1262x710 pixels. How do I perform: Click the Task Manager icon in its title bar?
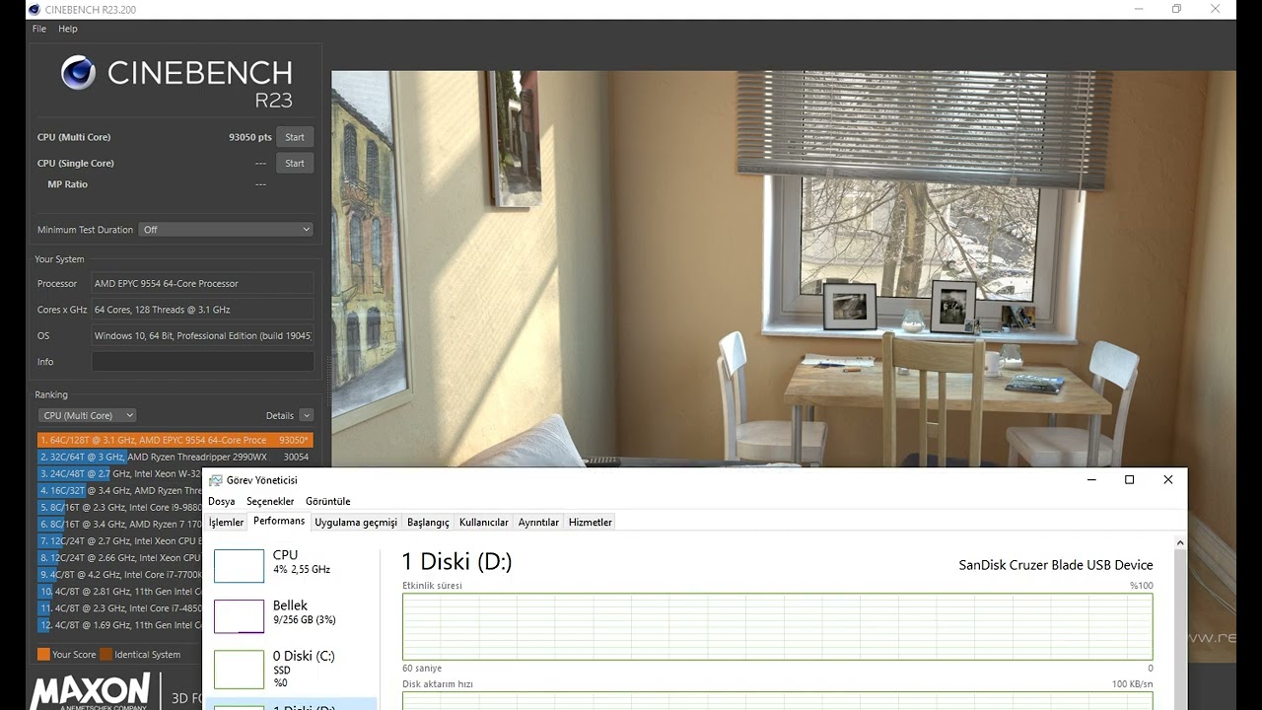tap(215, 480)
